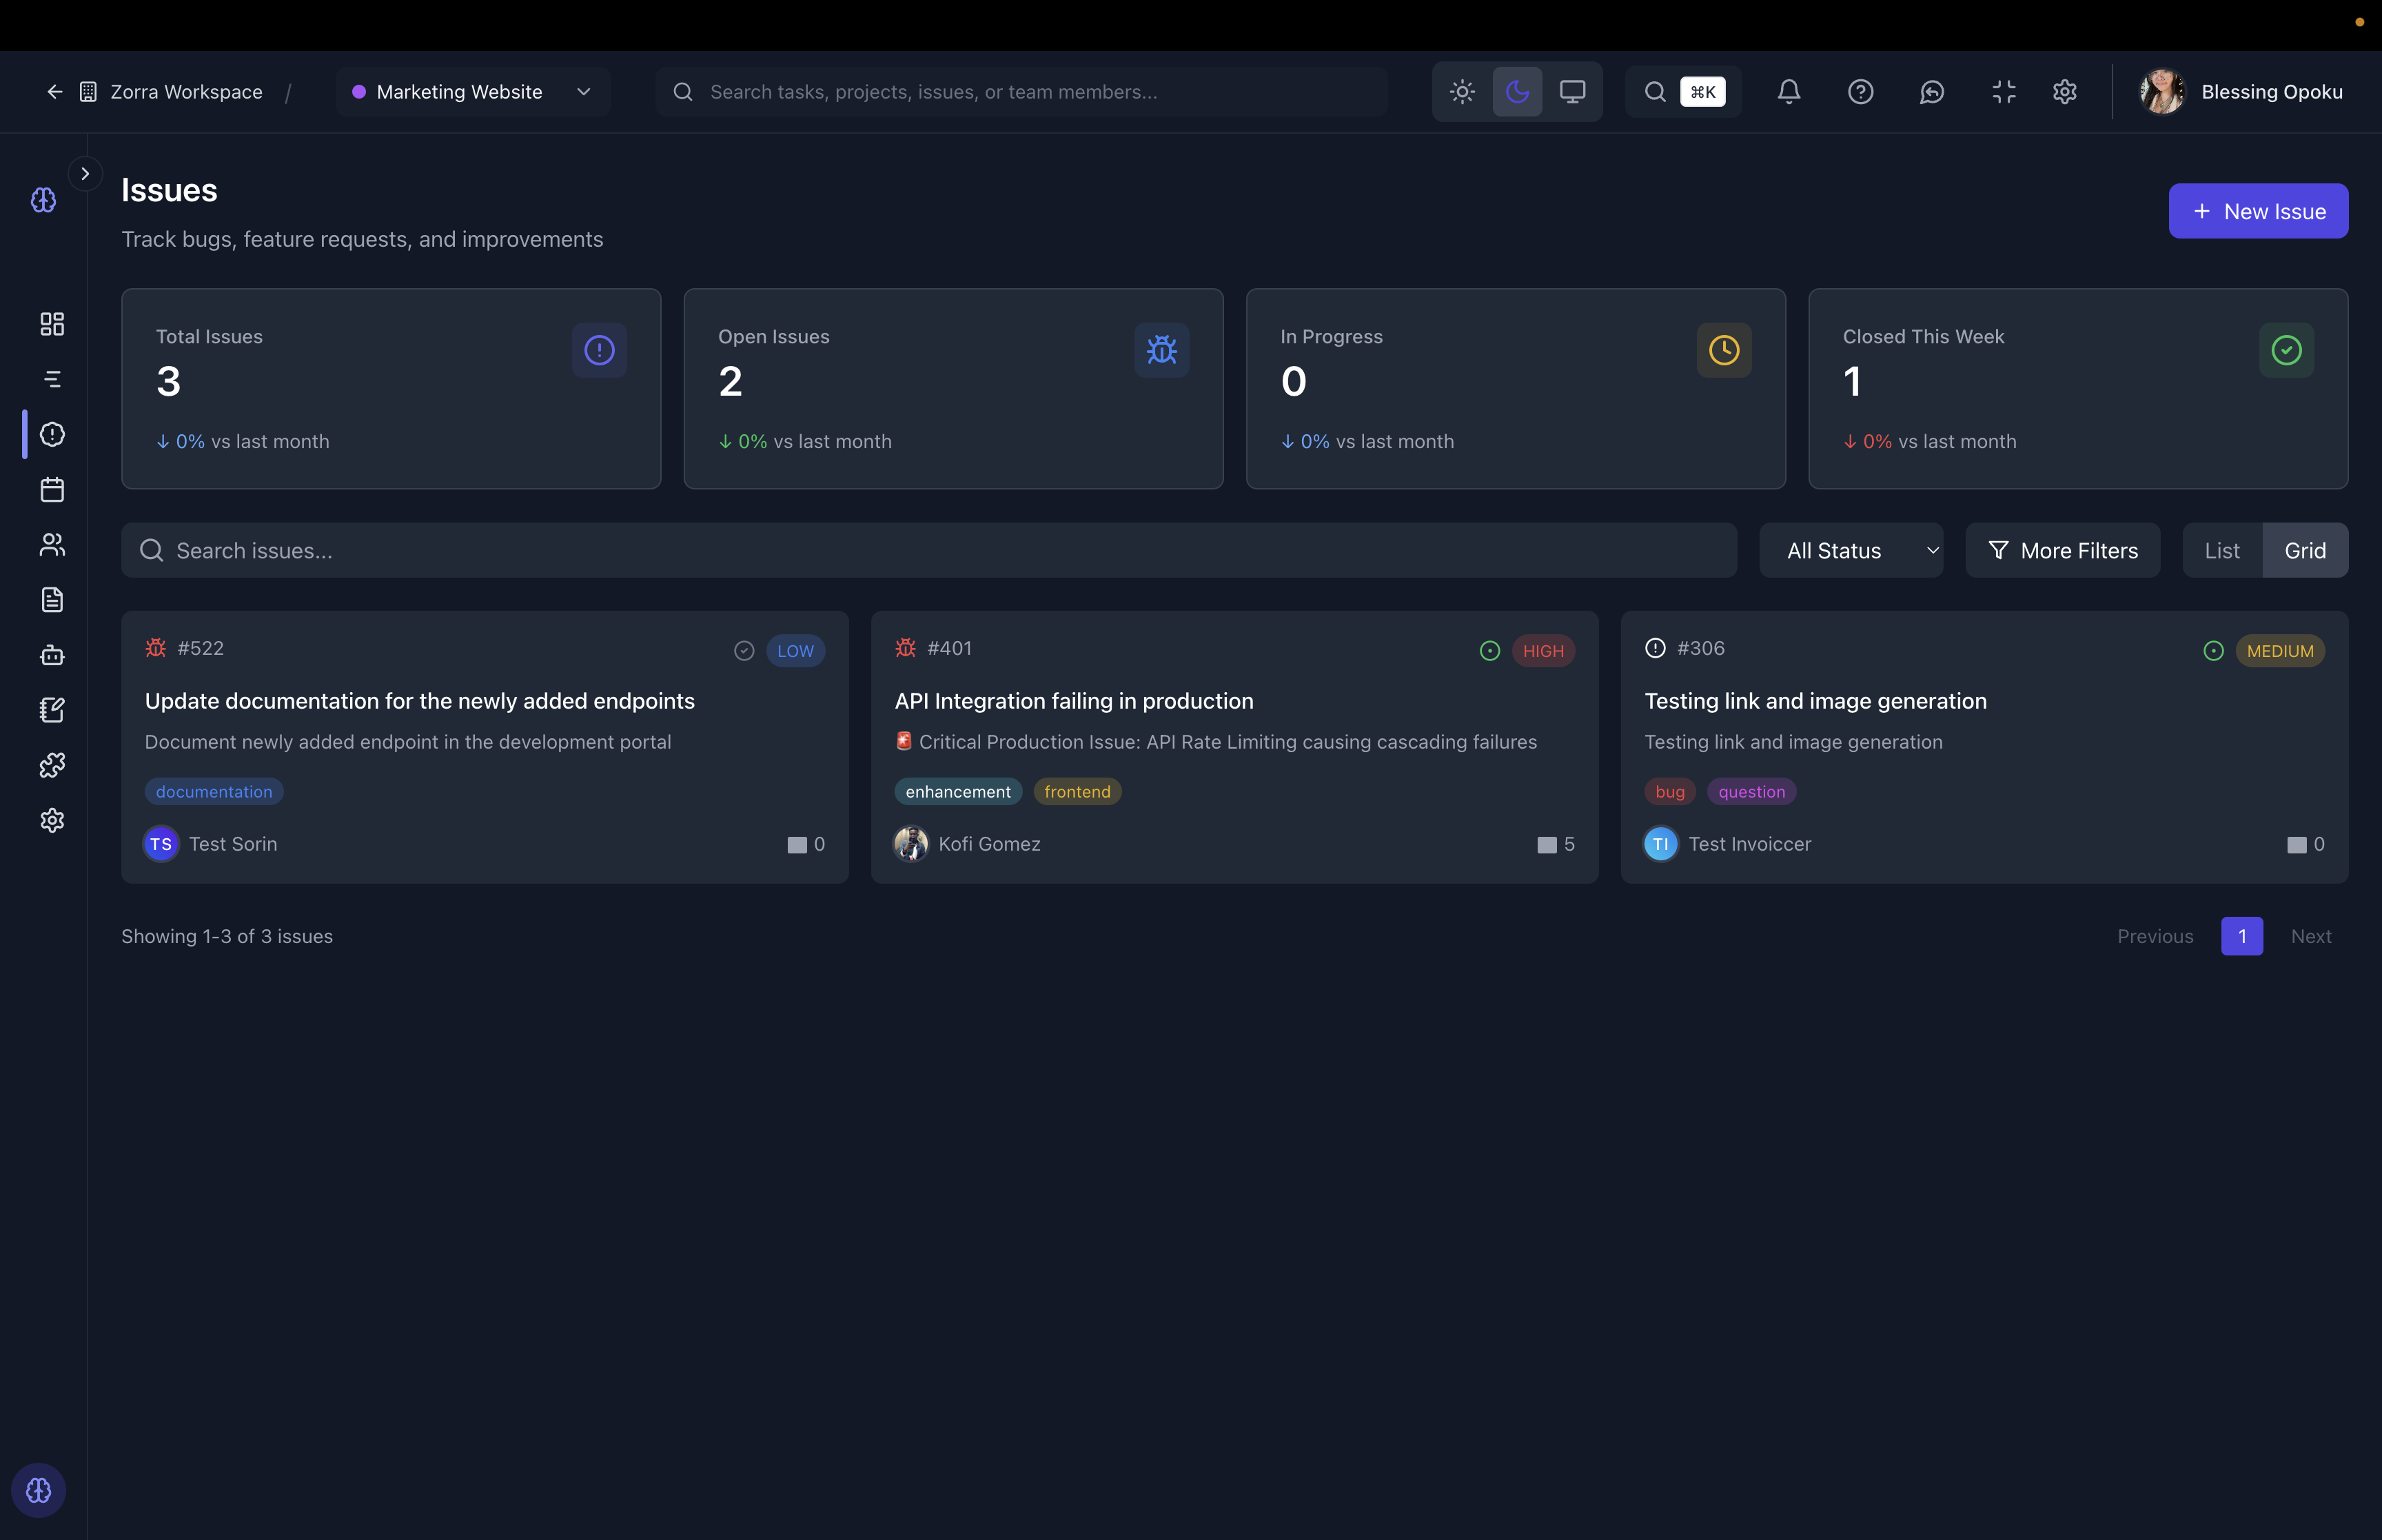The image size is (2382, 1540).
Task: Expand the collapsed sidebar chevron
Action: (85, 174)
